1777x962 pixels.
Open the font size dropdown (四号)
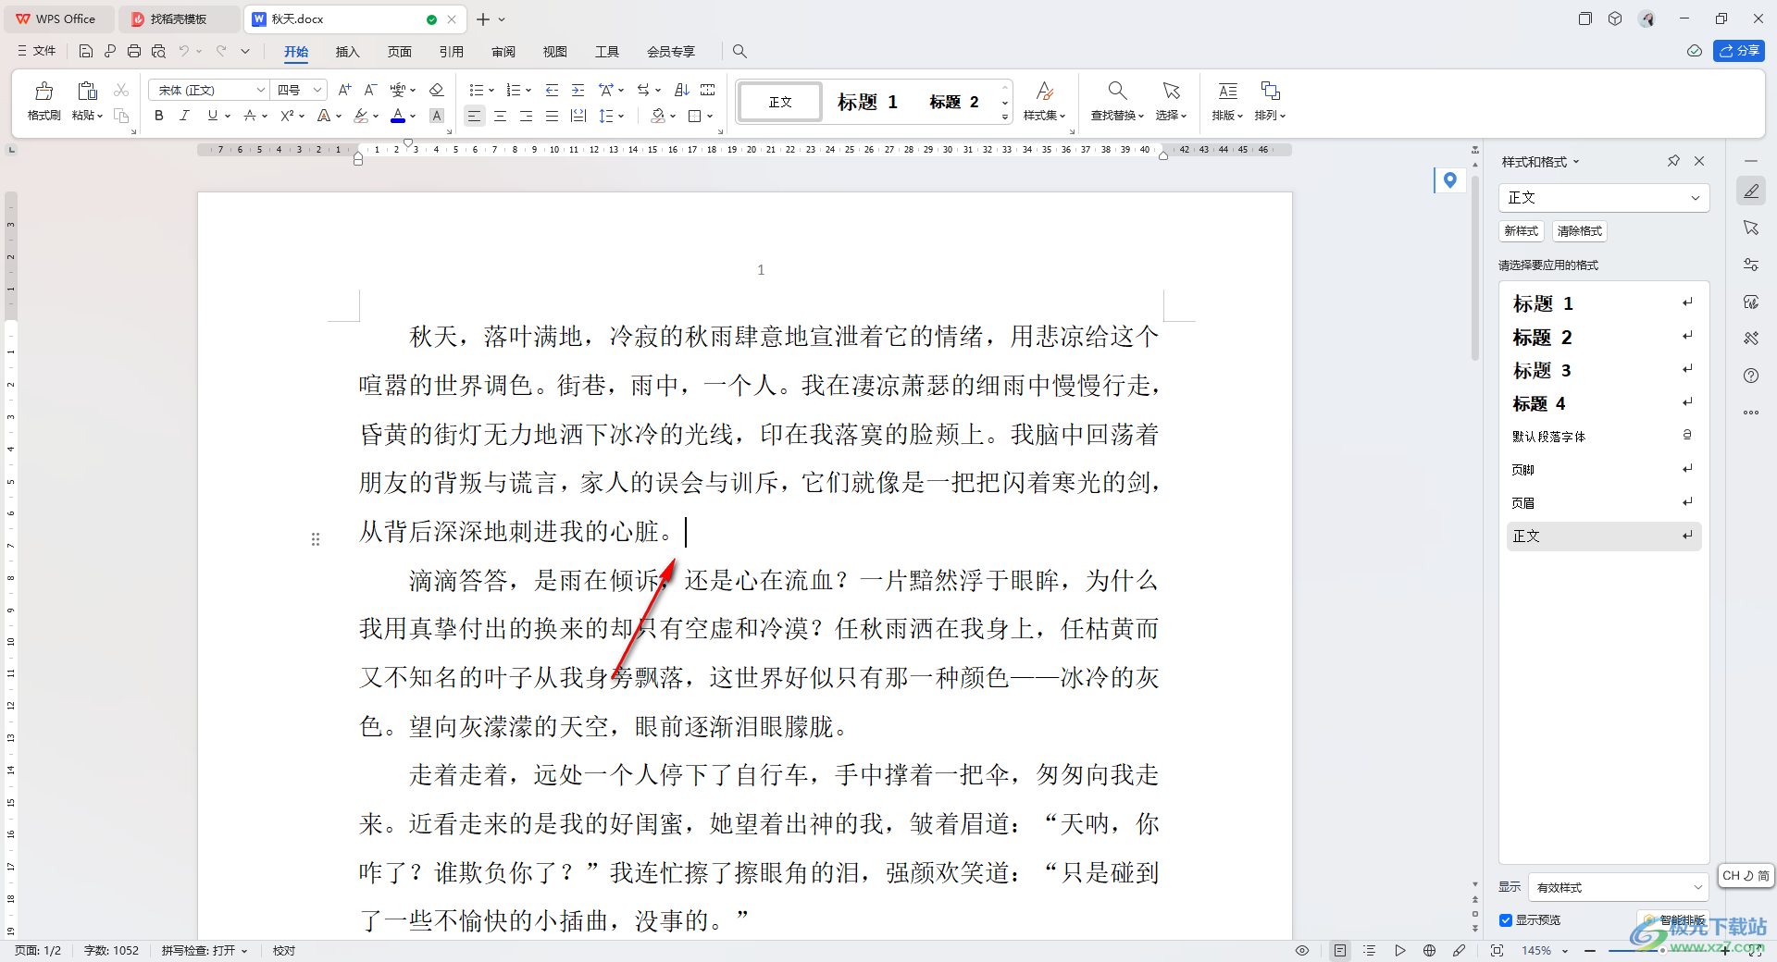click(x=317, y=90)
